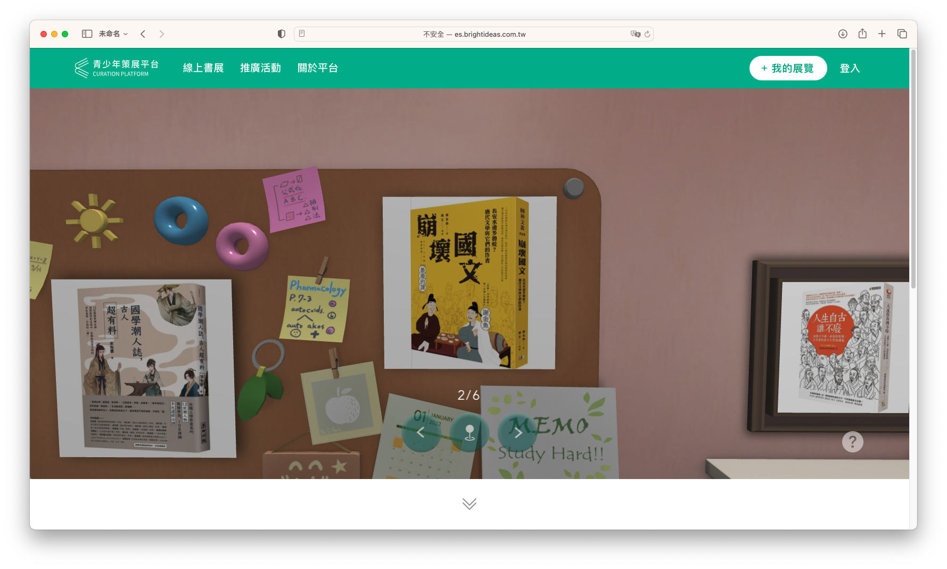Open the 推廣活動 menu
Screen dimensions: 947x569
[x=260, y=68]
